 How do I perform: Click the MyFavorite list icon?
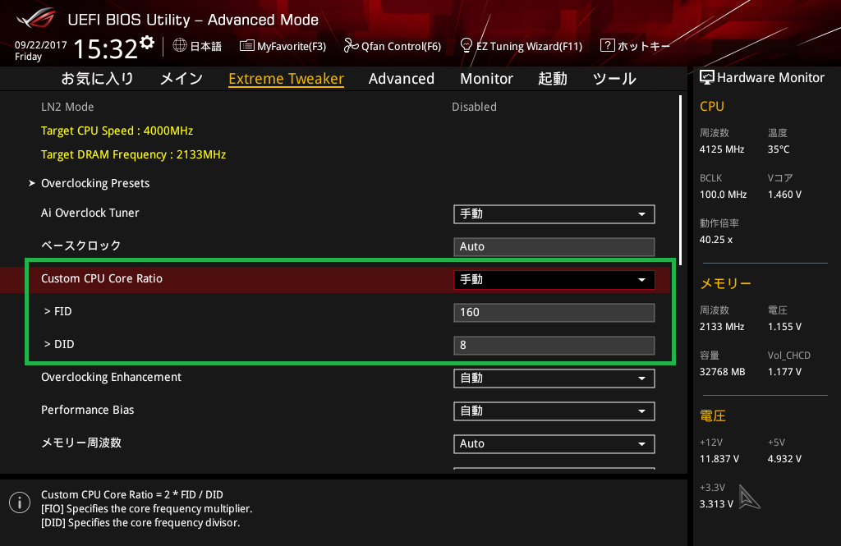pos(246,46)
